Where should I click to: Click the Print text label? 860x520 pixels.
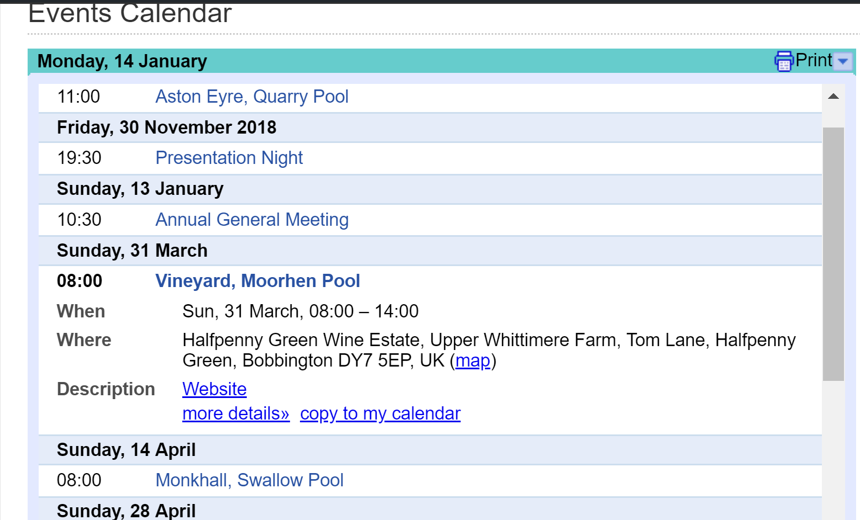(x=814, y=60)
